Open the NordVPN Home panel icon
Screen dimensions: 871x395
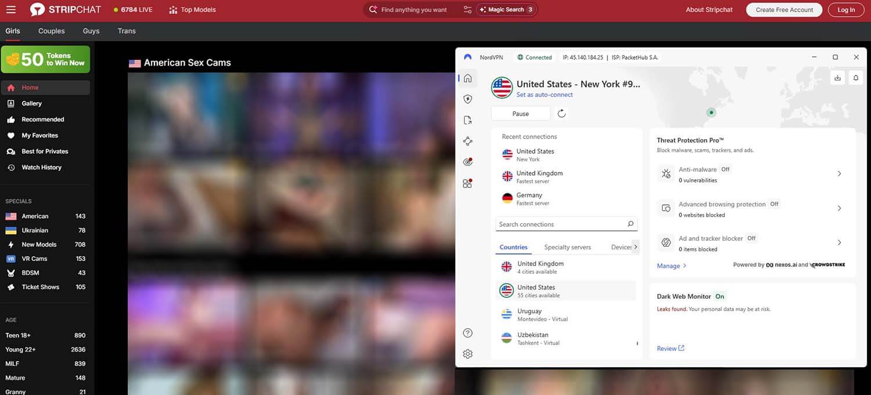click(x=467, y=77)
